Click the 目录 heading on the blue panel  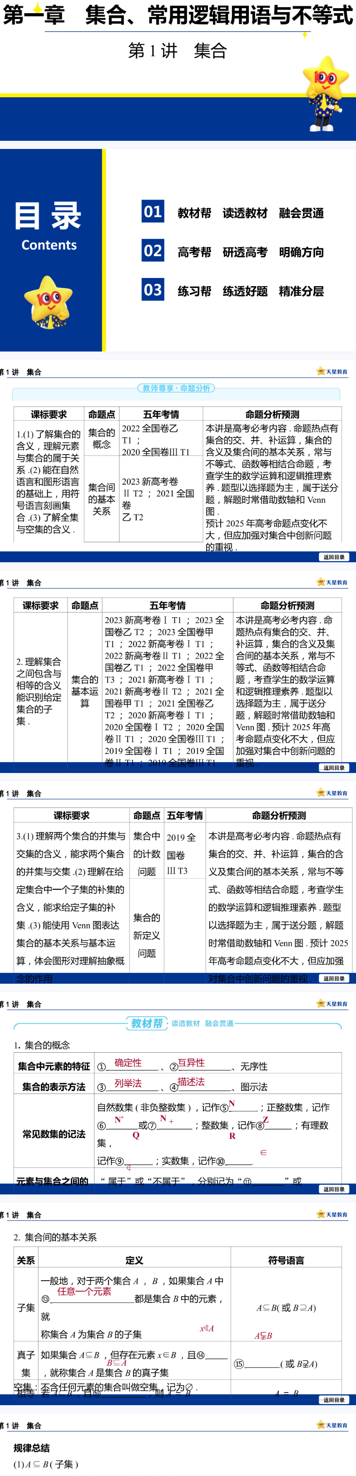click(x=48, y=216)
